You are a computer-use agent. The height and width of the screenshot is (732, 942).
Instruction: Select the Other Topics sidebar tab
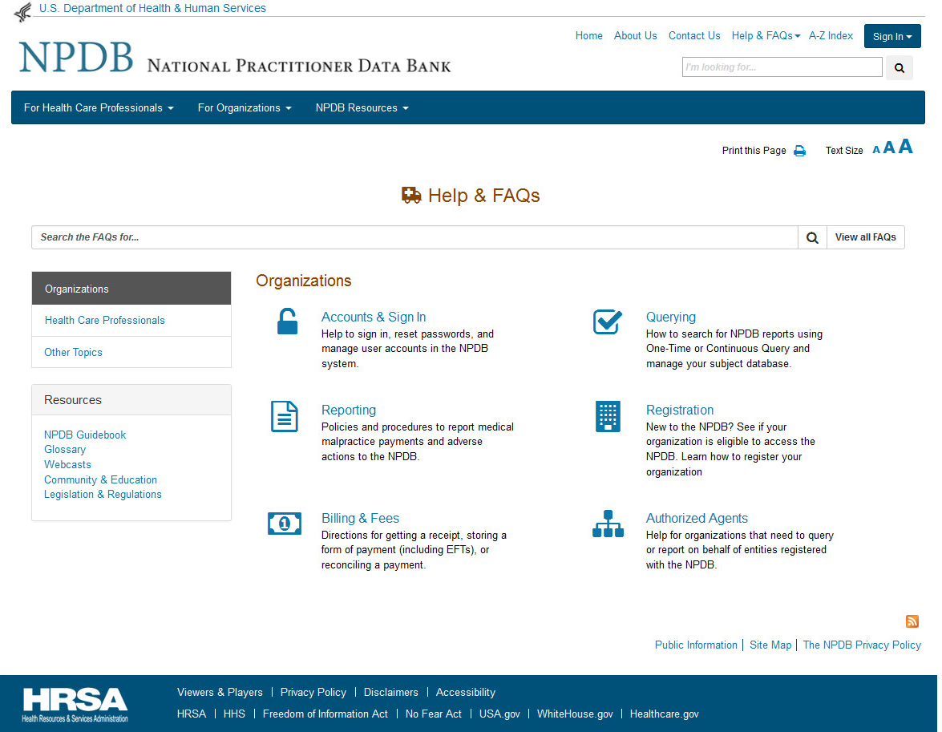[131, 352]
